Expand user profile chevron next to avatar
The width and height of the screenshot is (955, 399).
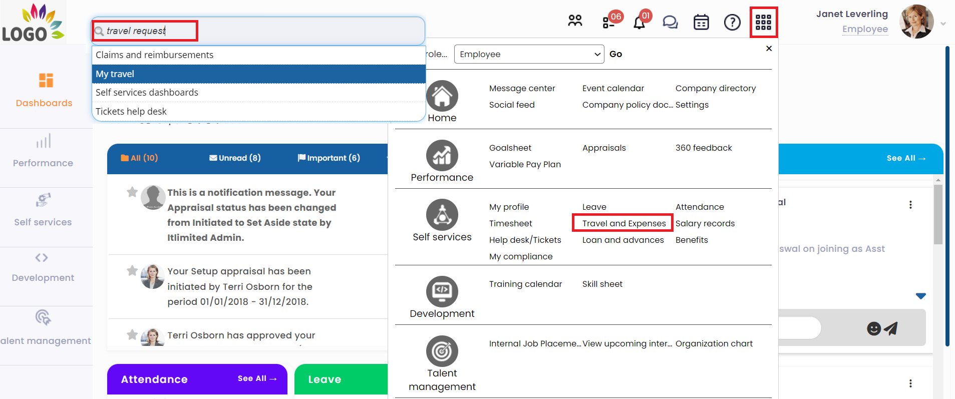(x=943, y=24)
